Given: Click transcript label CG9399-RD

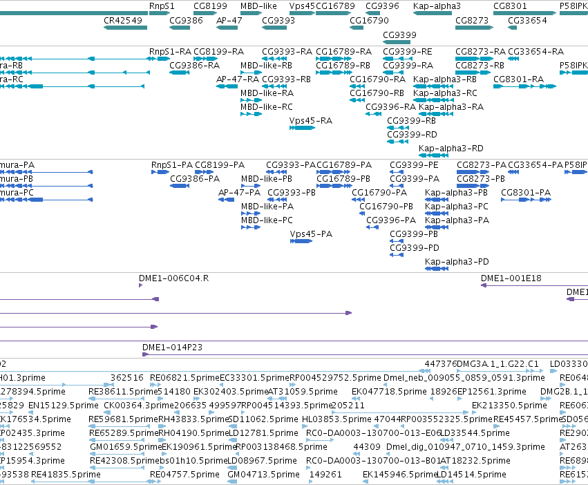Looking at the screenshot, I should tap(412, 135).
